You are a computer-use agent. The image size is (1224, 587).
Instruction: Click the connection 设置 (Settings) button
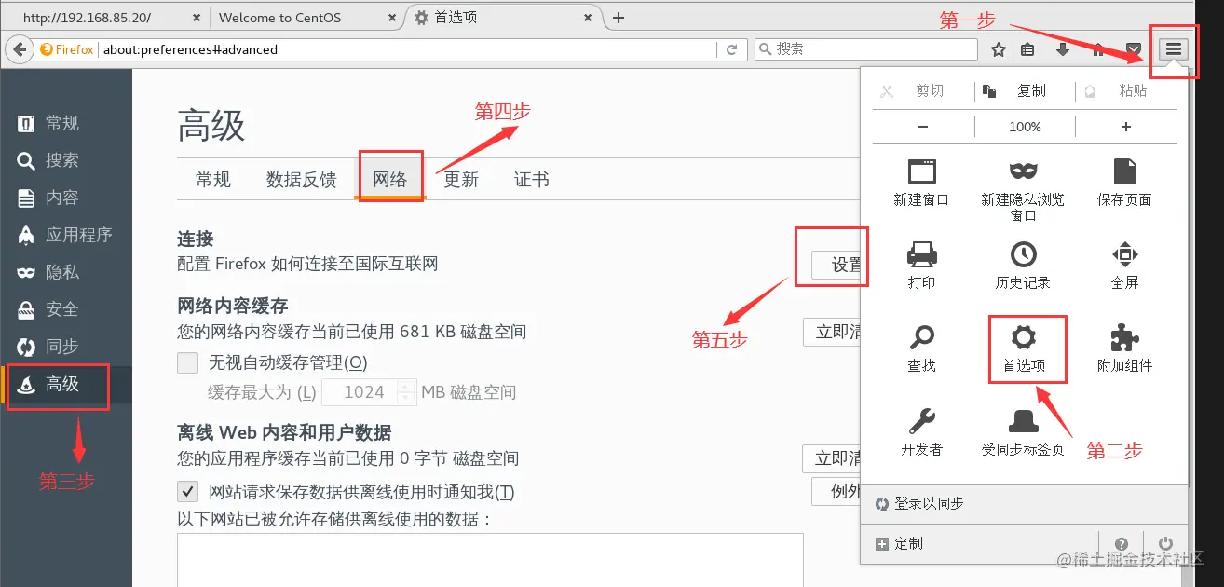coord(835,260)
